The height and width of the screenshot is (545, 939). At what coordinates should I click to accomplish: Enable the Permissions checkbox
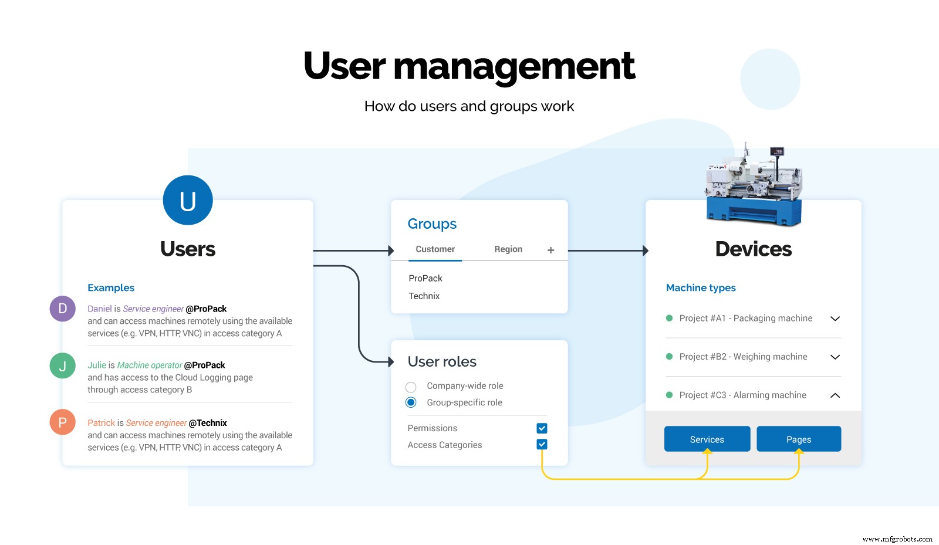[x=541, y=428]
